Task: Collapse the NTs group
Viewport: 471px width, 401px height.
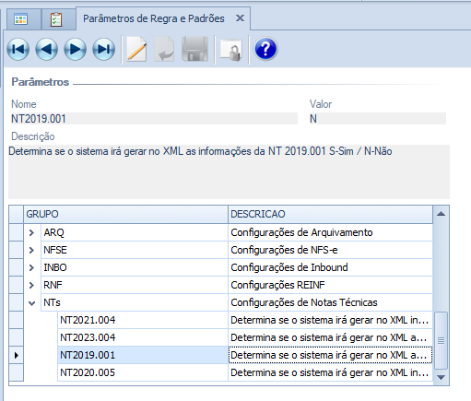Action: pos(31,303)
